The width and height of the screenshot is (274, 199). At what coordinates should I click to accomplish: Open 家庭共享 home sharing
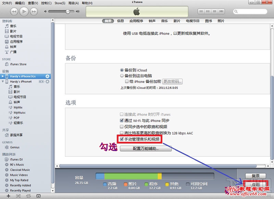coord(16,135)
